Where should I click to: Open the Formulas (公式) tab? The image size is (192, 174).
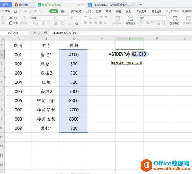coord(88,11)
